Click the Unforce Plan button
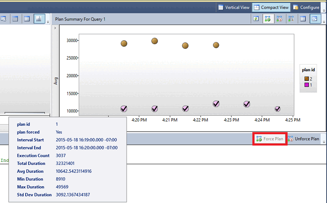 [x=303, y=139]
